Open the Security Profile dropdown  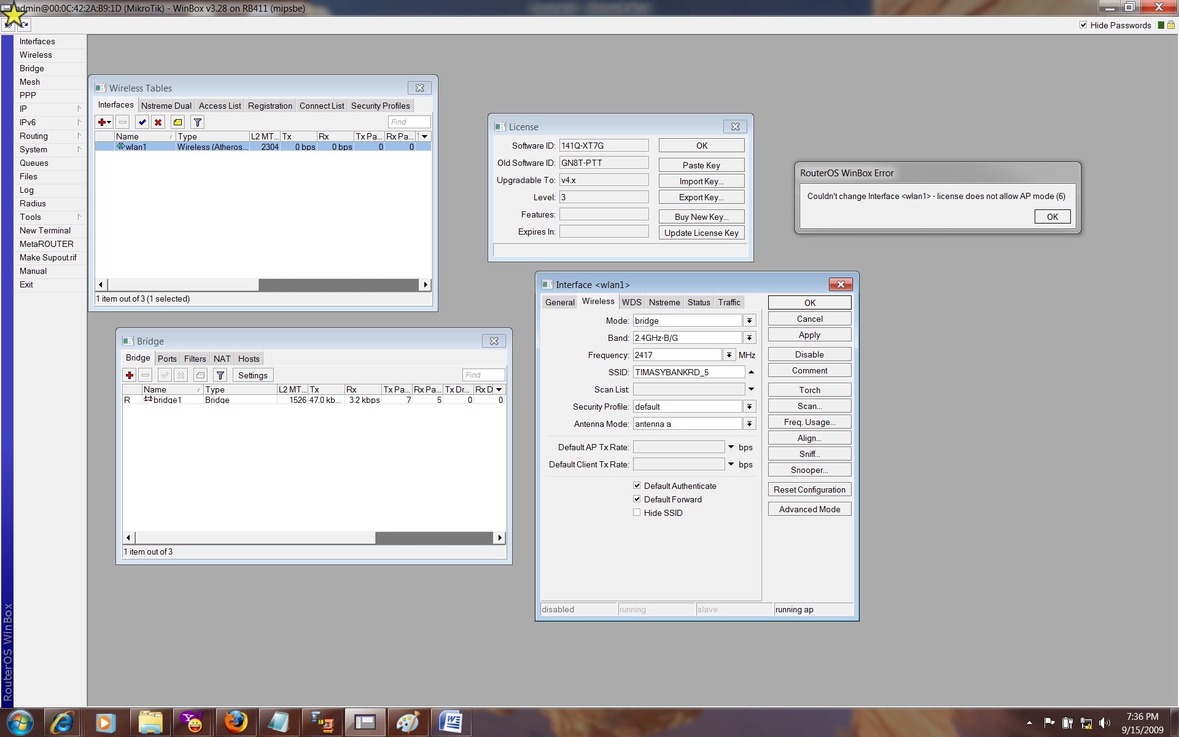(x=749, y=407)
